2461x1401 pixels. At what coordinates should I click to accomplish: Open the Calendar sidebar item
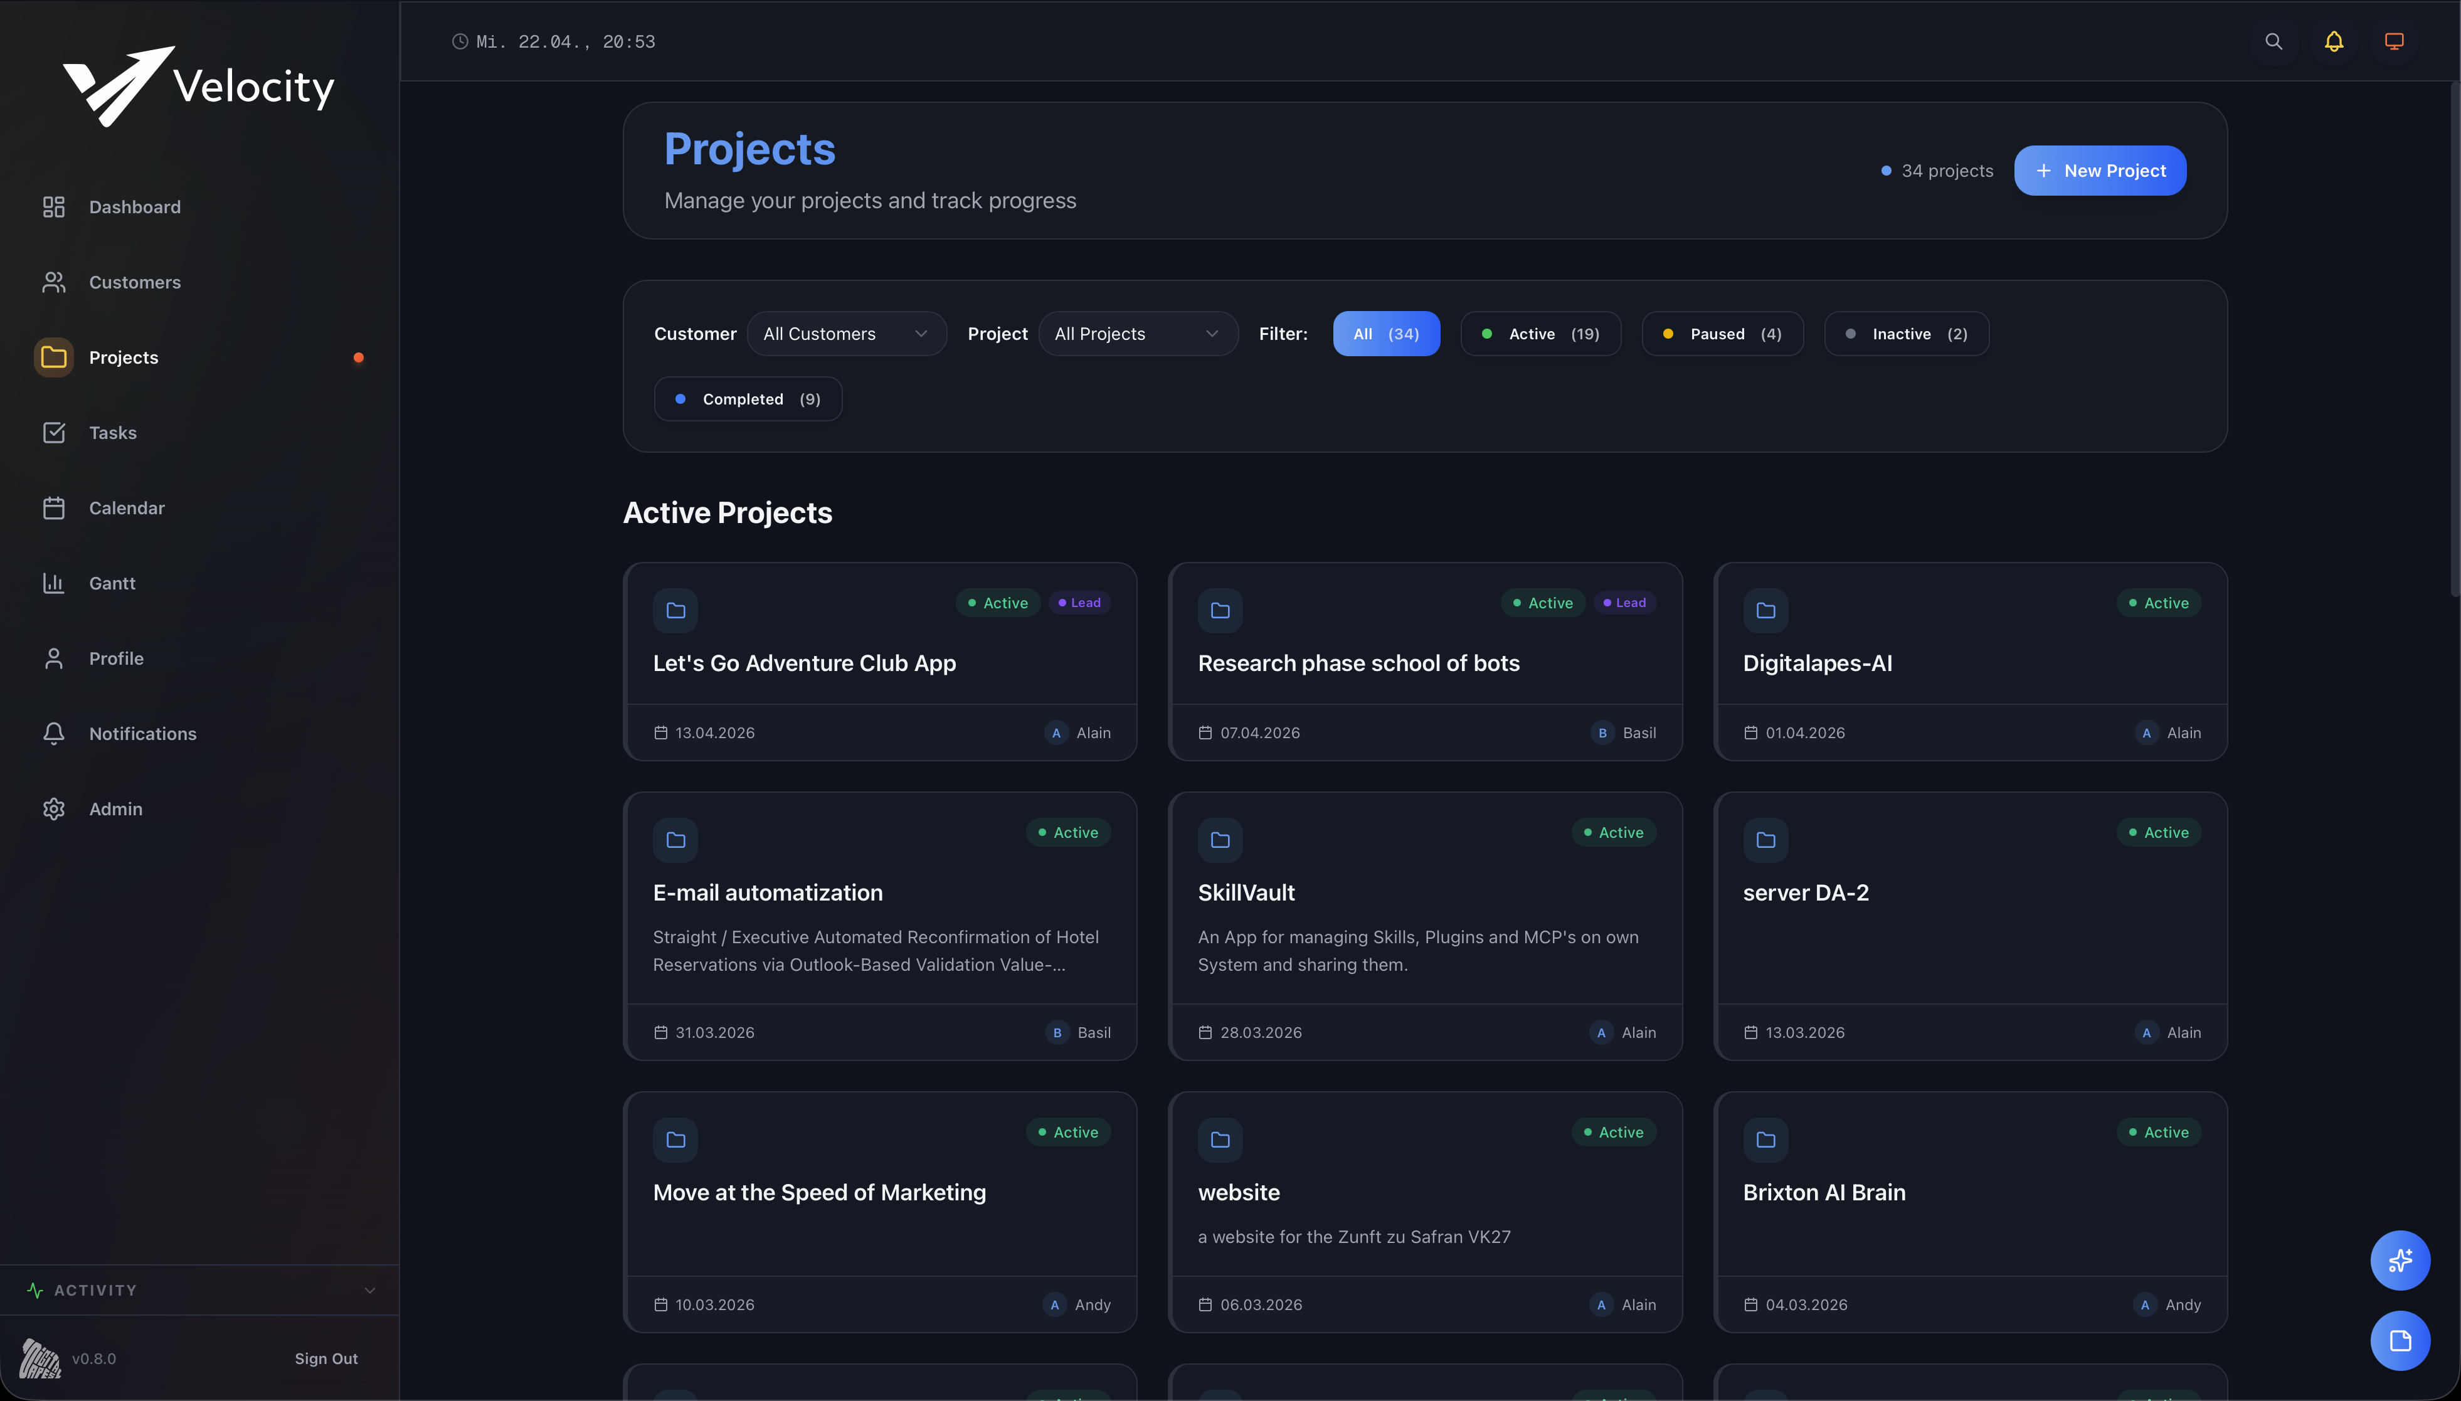click(x=126, y=508)
